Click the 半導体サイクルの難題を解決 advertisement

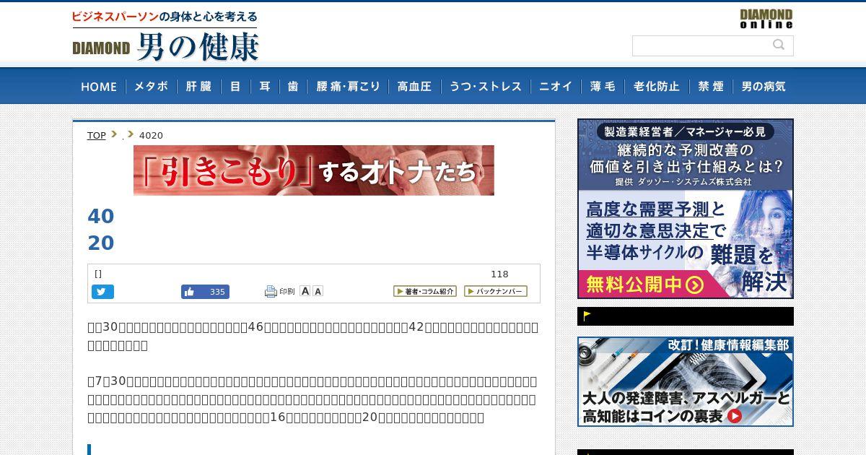686,209
